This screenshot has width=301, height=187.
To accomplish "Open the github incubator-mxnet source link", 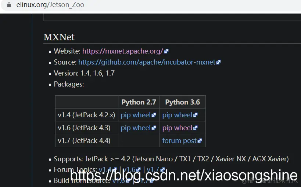I will coord(147,62).
